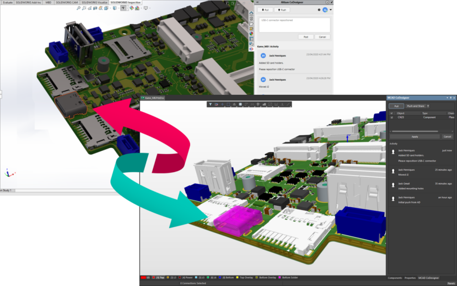457x286 pixels.
Task: Click the SOLIDWORKS Dynamic Annotation Views icon
Action: point(100,8)
